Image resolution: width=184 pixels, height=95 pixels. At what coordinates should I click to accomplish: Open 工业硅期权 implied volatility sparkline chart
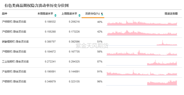(142, 63)
